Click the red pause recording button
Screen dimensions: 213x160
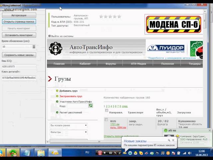(100, 153)
